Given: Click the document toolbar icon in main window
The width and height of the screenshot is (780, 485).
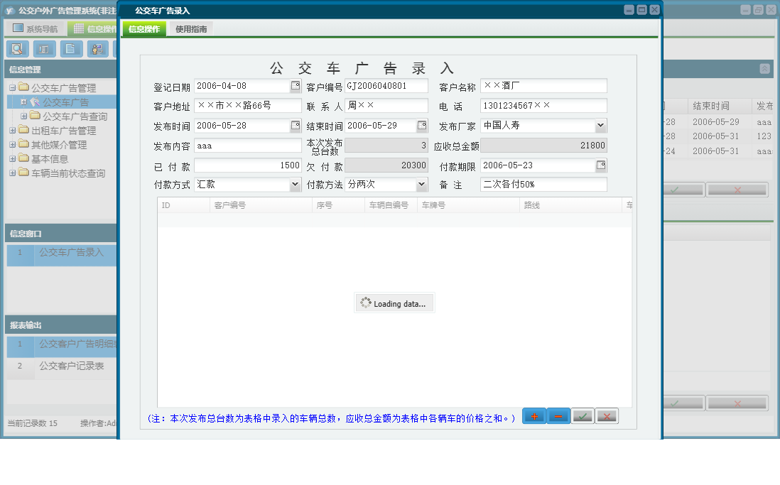Looking at the screenshot, I should [x=71, y=49].
